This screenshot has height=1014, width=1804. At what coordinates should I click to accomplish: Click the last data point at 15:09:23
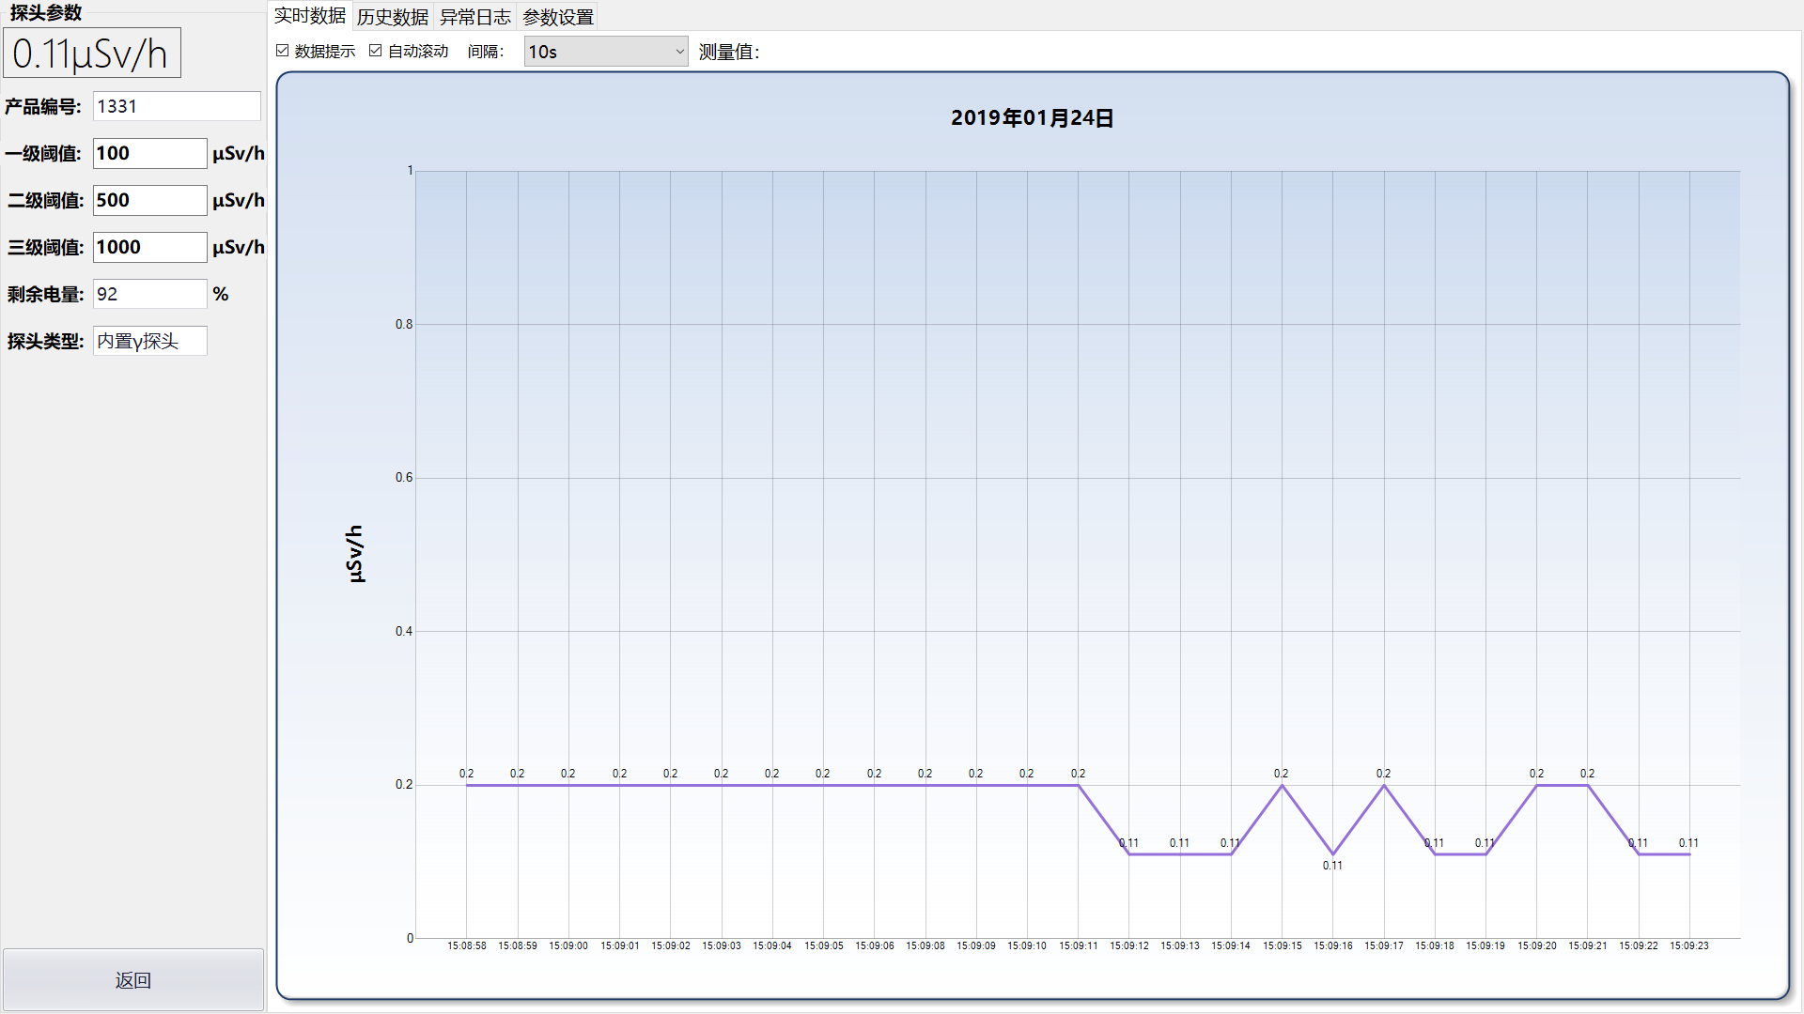1689,853
